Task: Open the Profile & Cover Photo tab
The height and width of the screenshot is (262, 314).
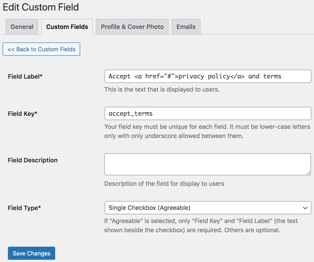Action: click(x=132, y=27)
